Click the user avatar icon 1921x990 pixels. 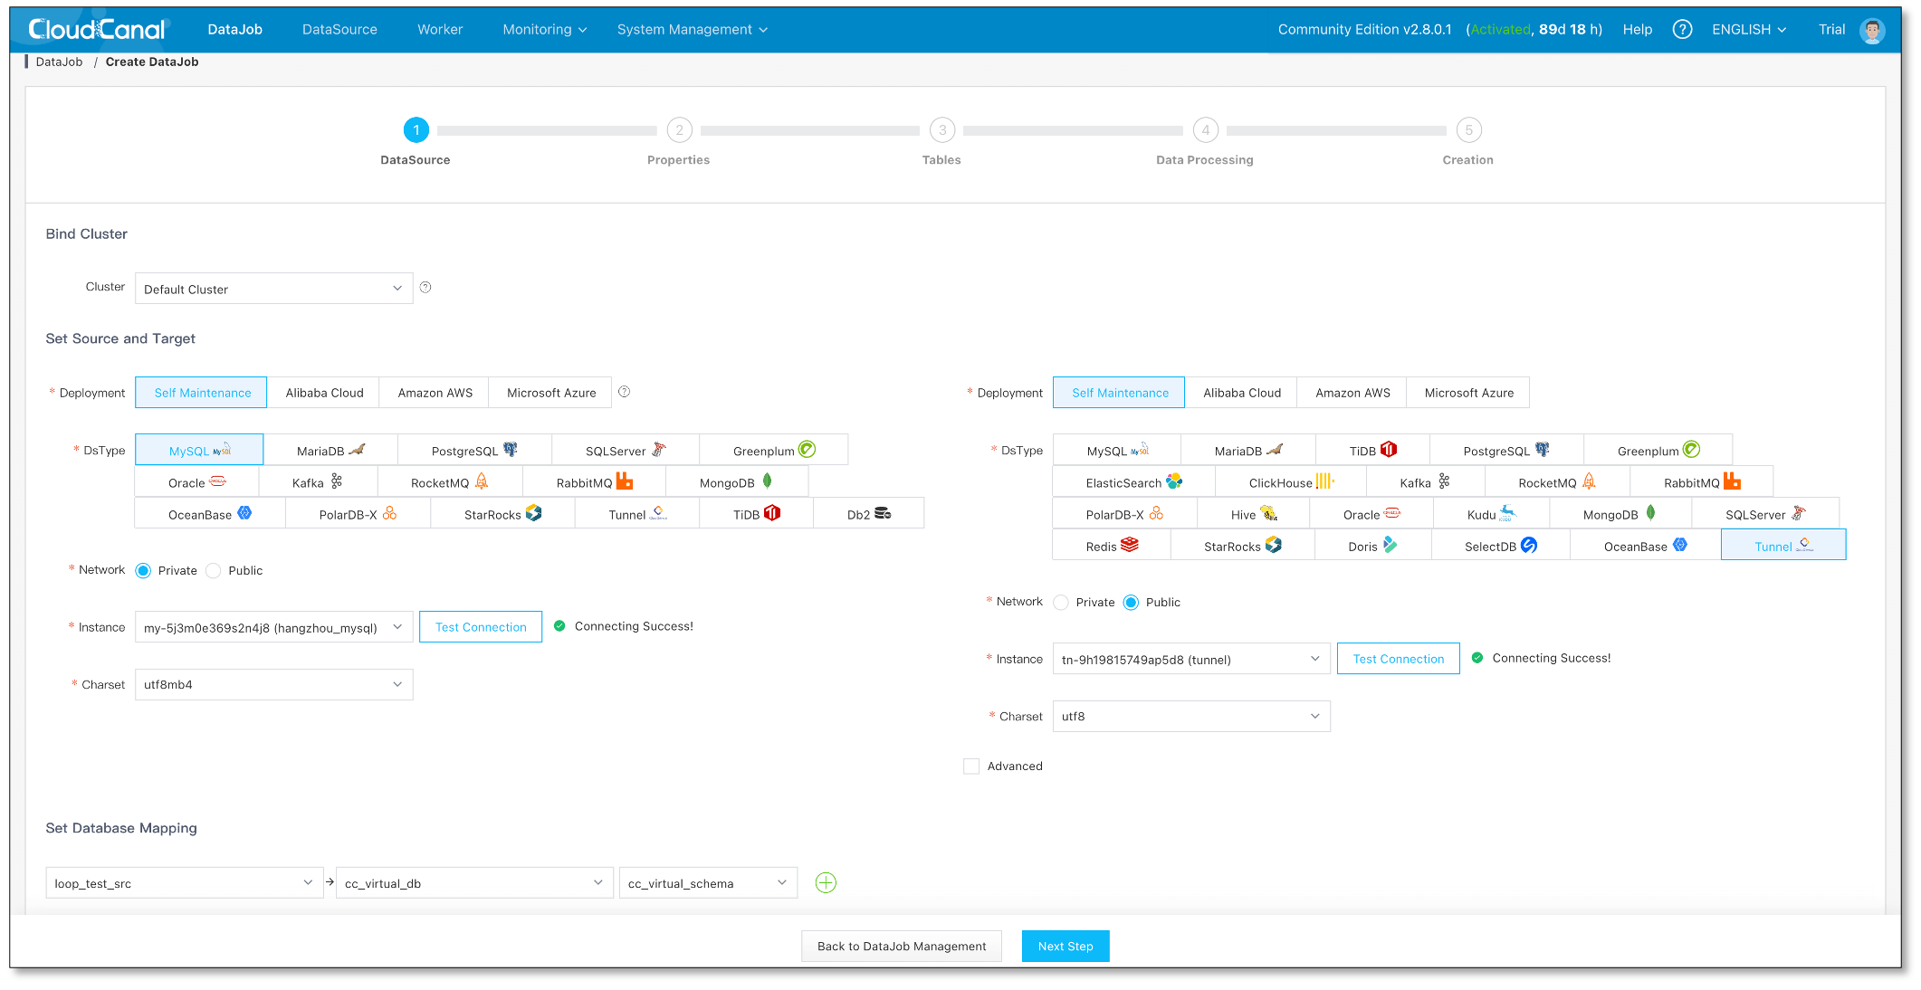tap(1872, 31)
